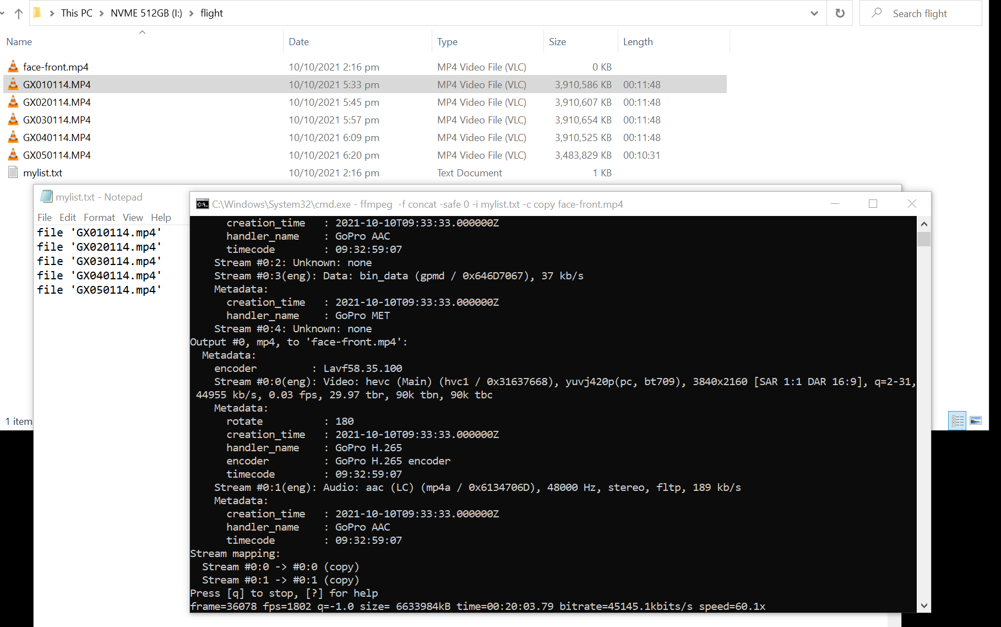Click flight breadcrumb

click(211, 13)
